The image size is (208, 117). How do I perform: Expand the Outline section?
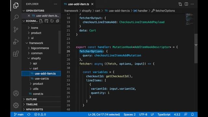tap(41, 99)
